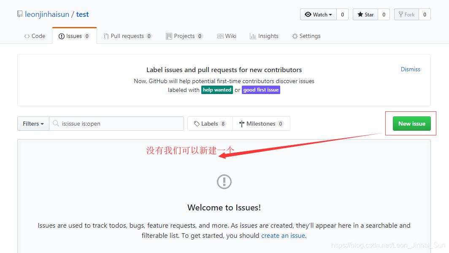Open the Labels list
This screenshot has height=253, width=449.
(210, 124)
